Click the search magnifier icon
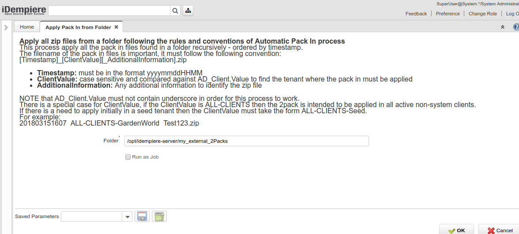Image resolution: width=519 pixels, height=234 pixels. [175, 11]
